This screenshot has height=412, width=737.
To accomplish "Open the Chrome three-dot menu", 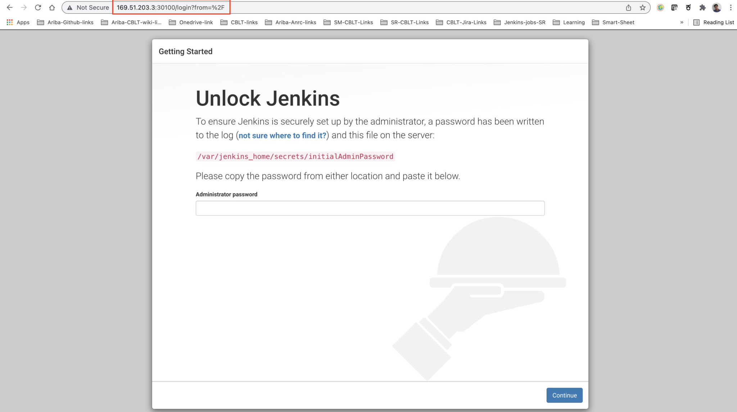I will pyautogui.click(x=731, y=7).
